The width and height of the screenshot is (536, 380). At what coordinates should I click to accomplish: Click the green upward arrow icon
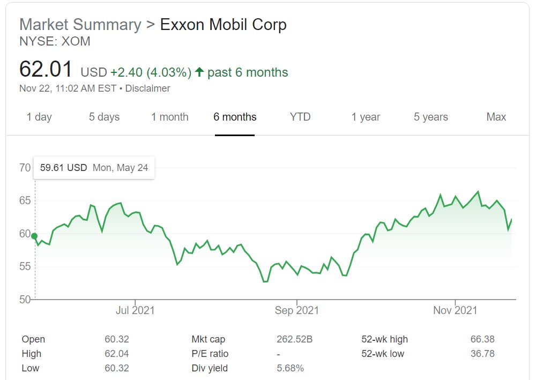click(199, 72)
